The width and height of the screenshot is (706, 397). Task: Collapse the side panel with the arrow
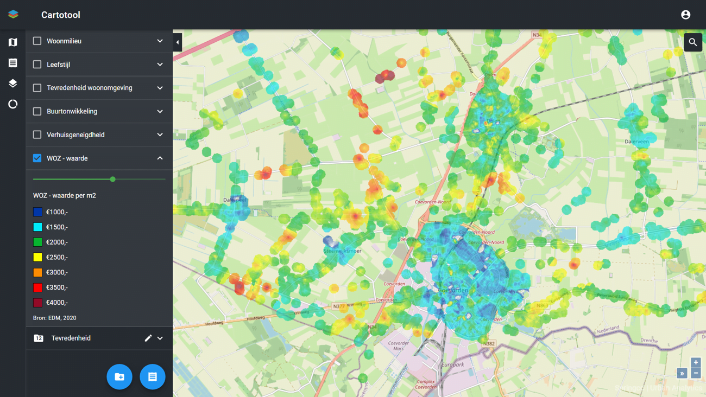(x=178, y=42)
